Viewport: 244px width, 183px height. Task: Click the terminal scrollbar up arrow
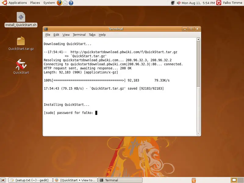[198, 39]
